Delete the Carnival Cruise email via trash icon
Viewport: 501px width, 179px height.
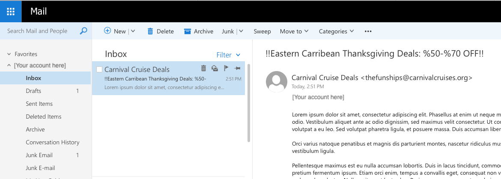tap(203, 68)
